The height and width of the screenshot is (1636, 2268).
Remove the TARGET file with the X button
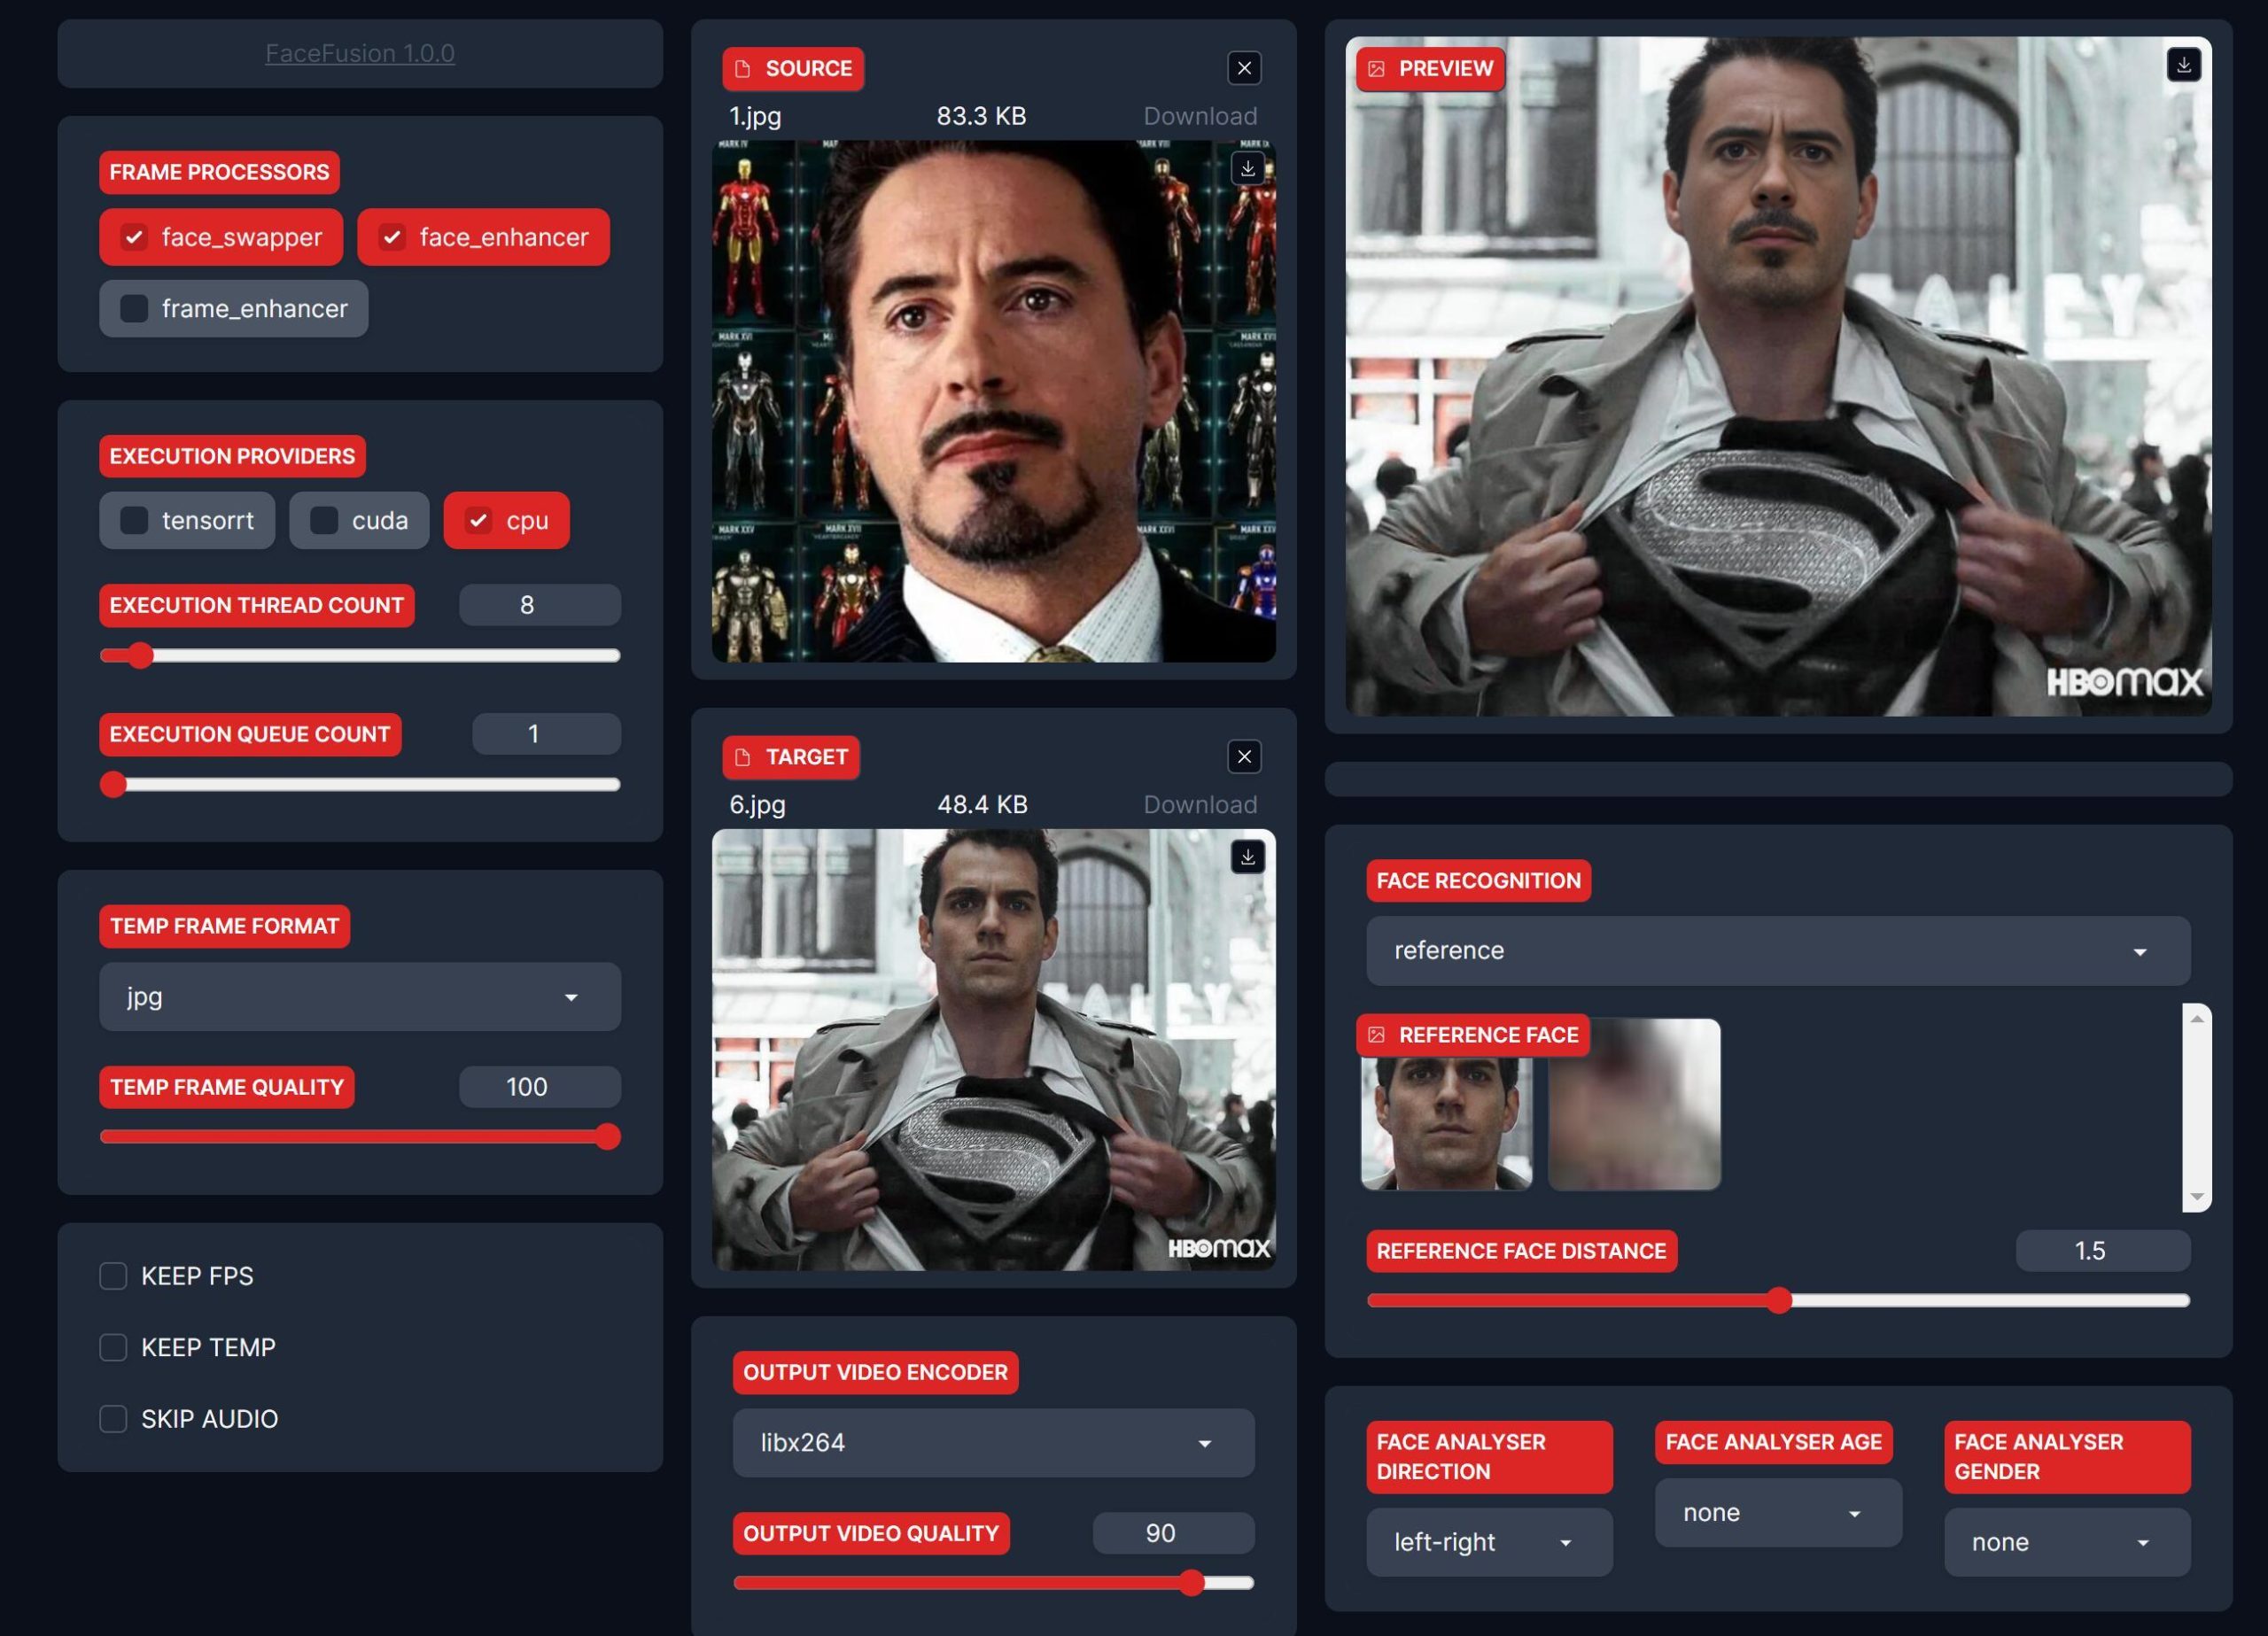pyautogui.click(x=1244, y=757)
